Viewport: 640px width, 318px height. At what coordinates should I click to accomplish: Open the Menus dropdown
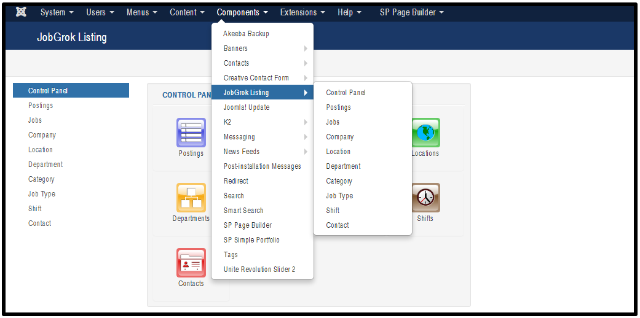pyautogui.click(x=141, y=13)
